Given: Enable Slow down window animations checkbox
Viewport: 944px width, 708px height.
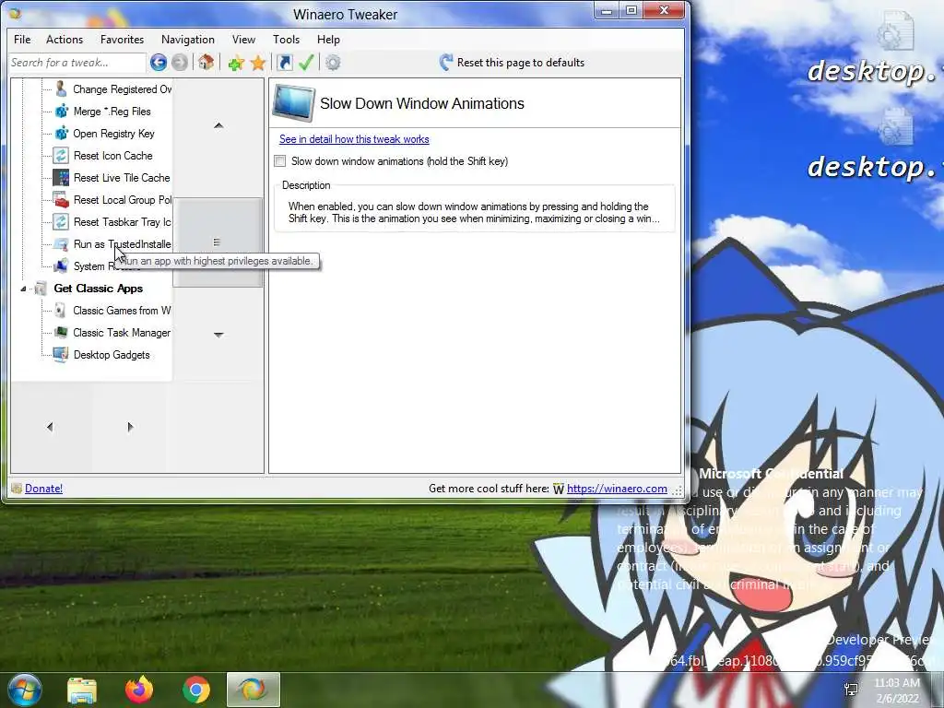Looking at the screenshot, I should [x=280, y=160].
